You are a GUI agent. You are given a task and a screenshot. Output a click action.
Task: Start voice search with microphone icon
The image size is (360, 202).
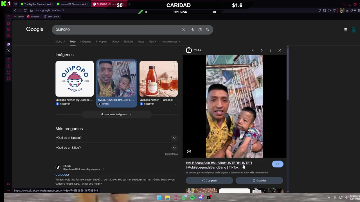tap(193, 30)
